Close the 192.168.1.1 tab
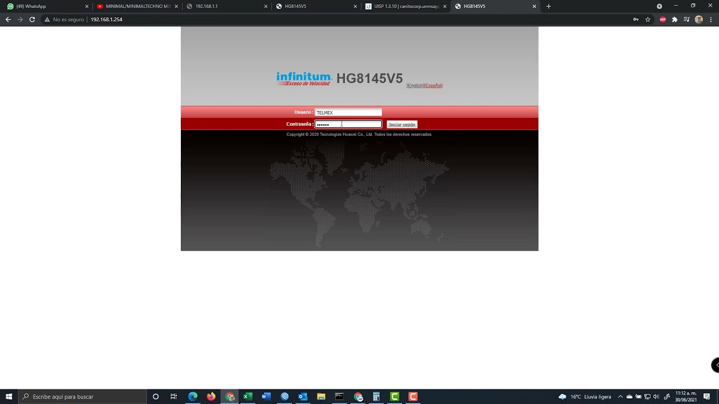The image size is (719, 404). point(266,6)
